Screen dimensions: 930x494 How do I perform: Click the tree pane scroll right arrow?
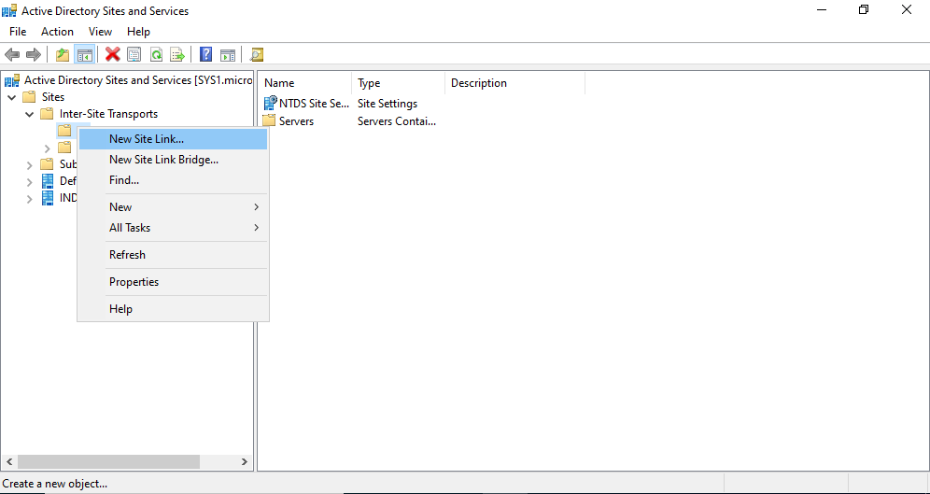coord(245,462)
